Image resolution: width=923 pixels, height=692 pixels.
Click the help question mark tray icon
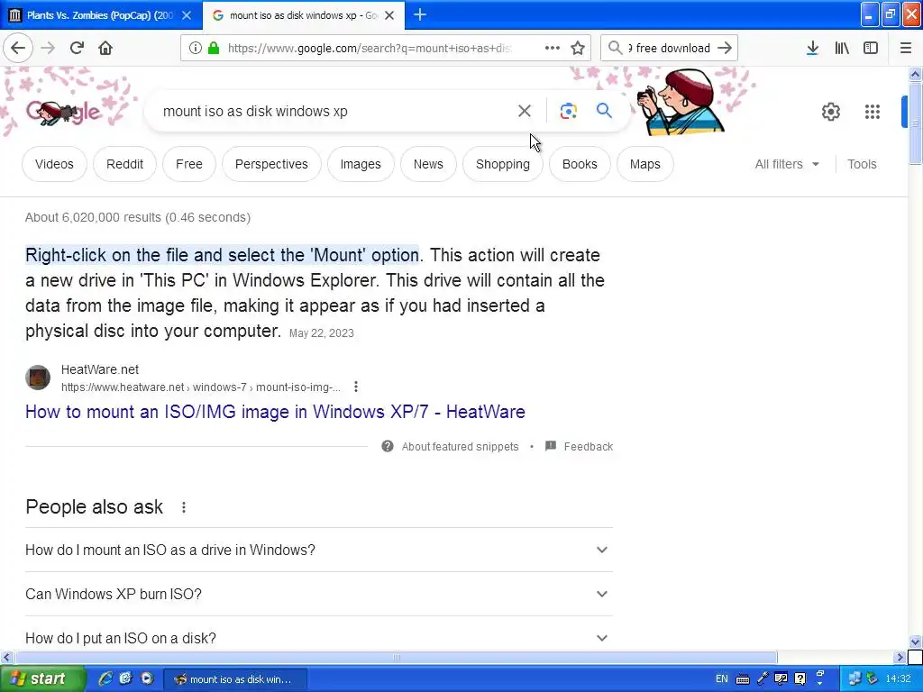pyautogui.click(x=800, y=679)
